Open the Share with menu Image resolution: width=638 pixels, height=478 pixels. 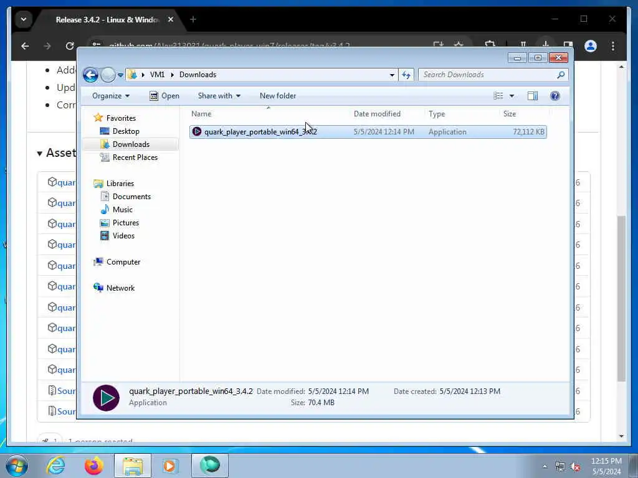219,96
